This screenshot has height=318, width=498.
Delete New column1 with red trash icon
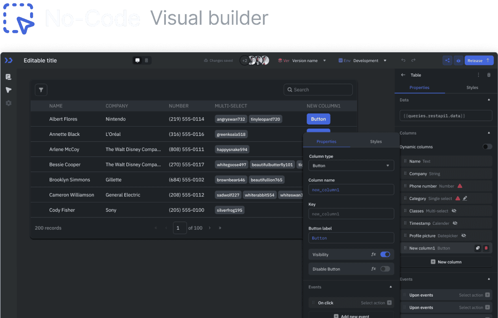coord(486,248)
